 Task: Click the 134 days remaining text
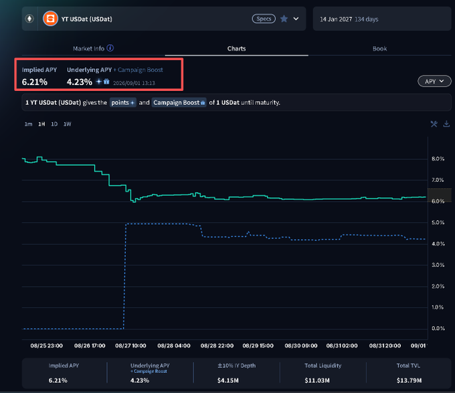(367, 19)
